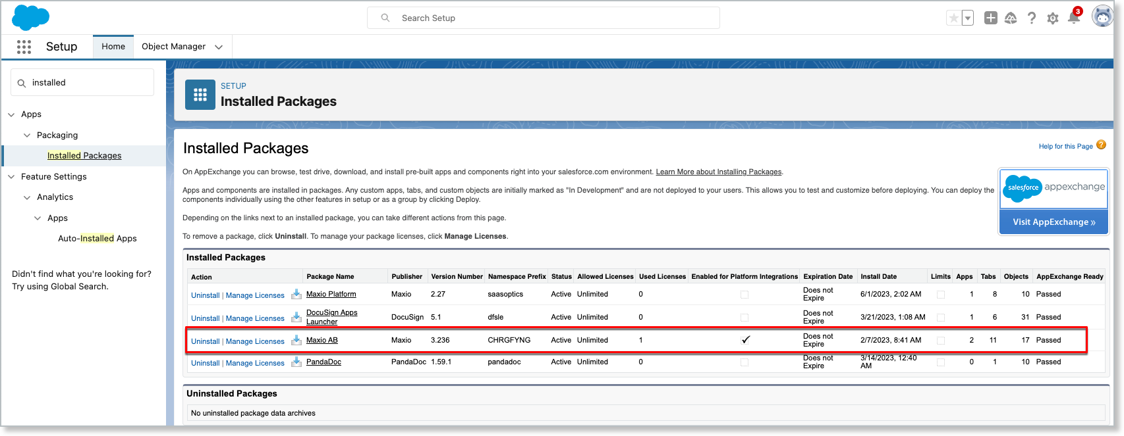Click the Salesforce cloud logo
Screen dimensions: 1124x436
pos(30,18)
